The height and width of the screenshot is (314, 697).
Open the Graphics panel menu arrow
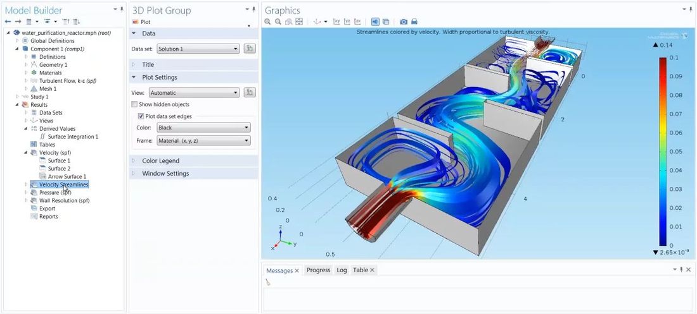(685, 9)
